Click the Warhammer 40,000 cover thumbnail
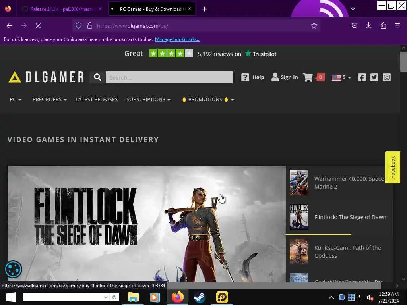407x305 pixels. [299, 182]
